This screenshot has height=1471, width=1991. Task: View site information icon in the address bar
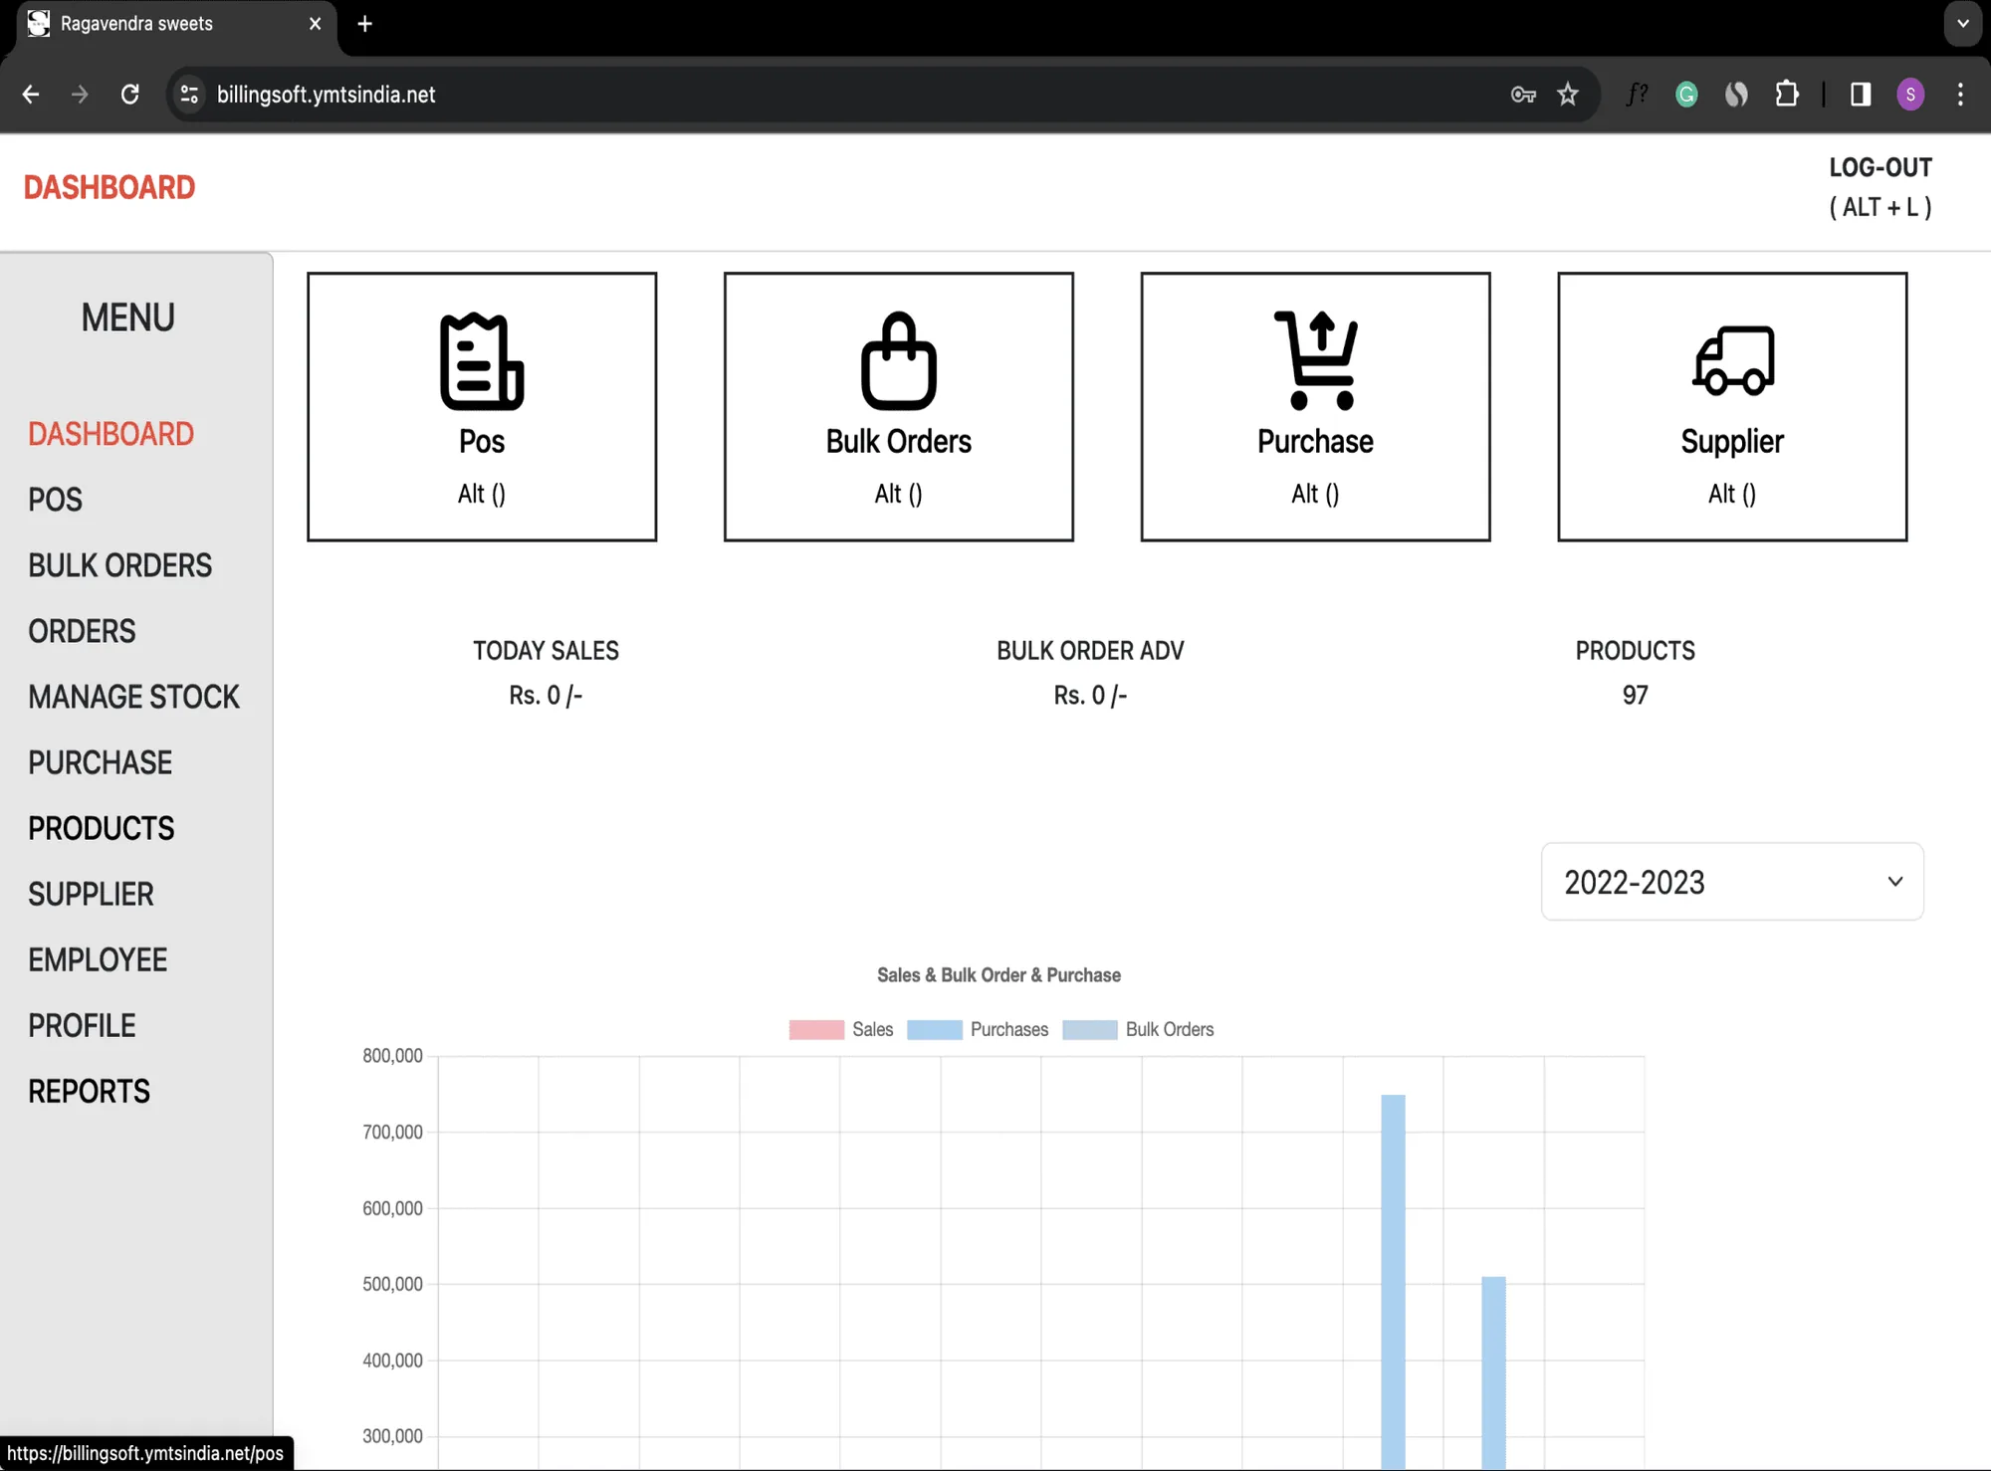(189, 95)
